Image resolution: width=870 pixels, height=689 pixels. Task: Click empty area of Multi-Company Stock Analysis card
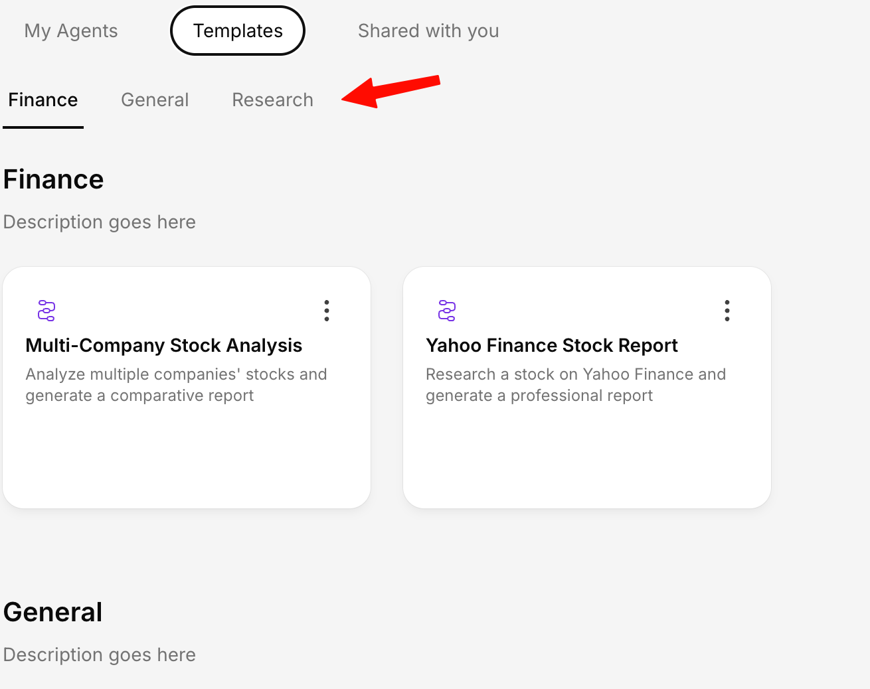(186, 458)
